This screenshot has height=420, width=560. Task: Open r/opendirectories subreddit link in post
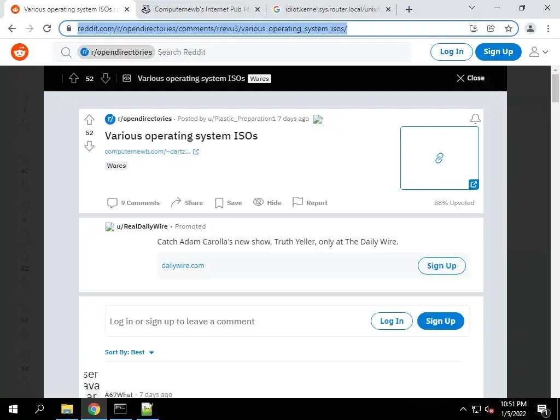tap(144, 119)
